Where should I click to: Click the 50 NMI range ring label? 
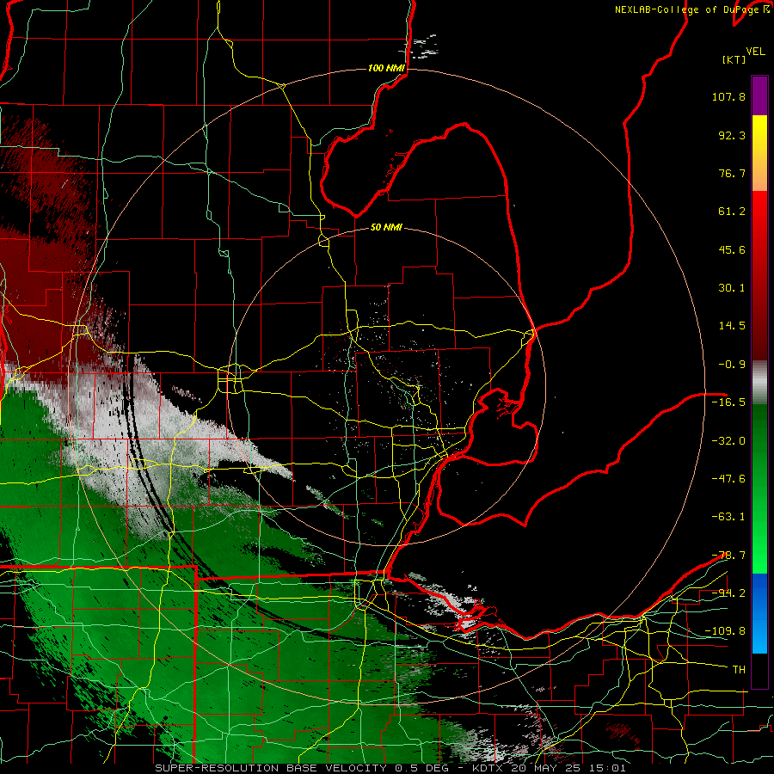click(386, 228)
